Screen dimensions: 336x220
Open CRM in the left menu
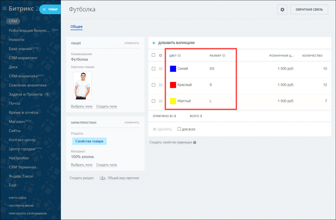[13, 21]
